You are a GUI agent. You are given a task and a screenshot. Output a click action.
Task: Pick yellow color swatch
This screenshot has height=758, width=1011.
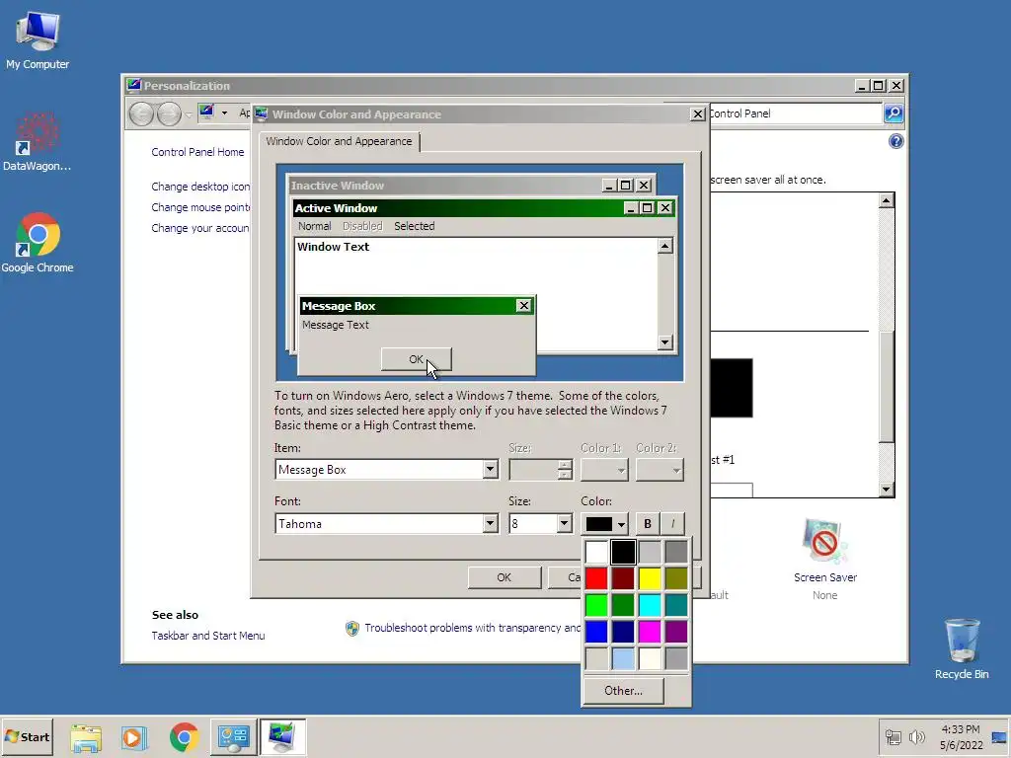click(x=650, y=578)
